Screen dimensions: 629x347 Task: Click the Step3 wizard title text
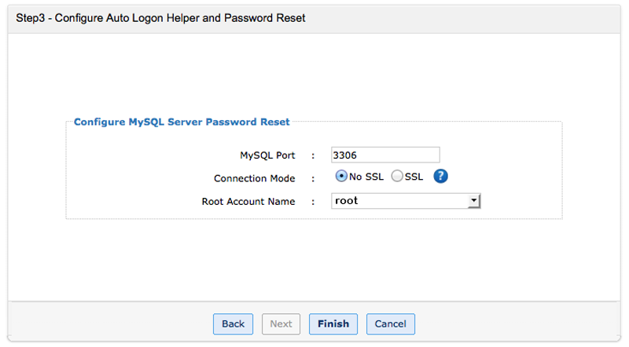(160, 17)
